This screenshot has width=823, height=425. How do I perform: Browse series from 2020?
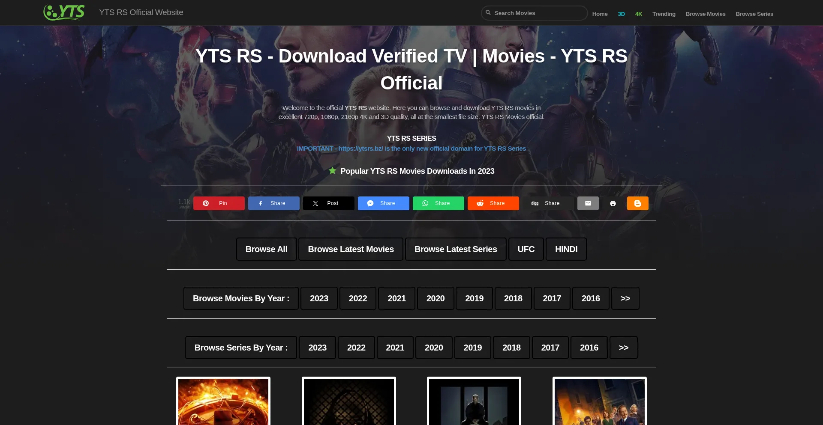pyautogui.click(x=434, y=348)
